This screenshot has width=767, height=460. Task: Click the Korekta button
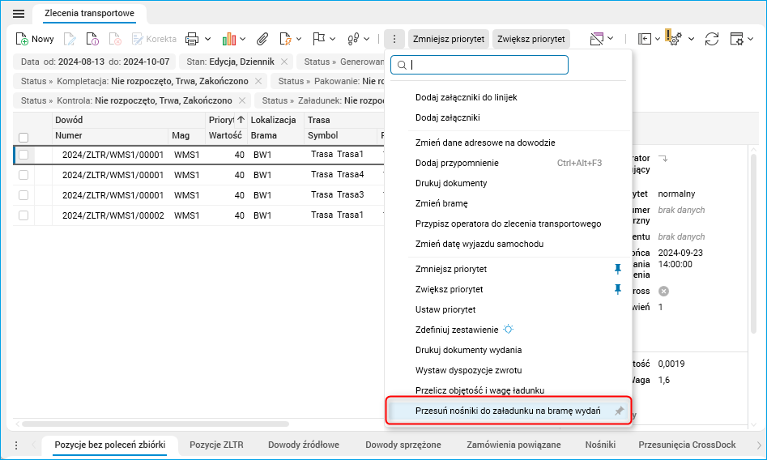coord(154,39)
